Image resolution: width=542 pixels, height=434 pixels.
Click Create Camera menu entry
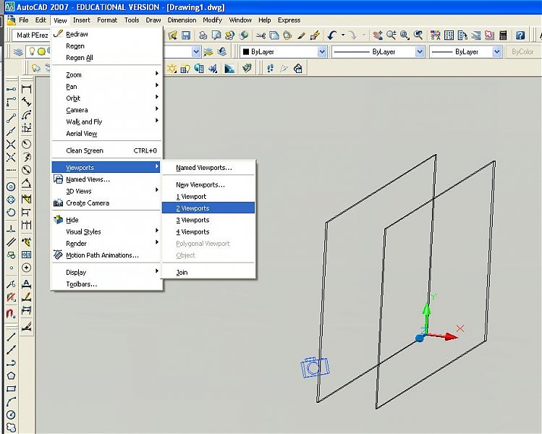pos(106,203)
